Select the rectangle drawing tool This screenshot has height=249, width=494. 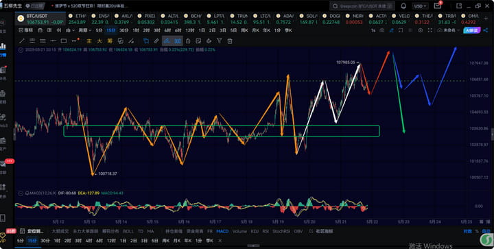tap(64, 41)
